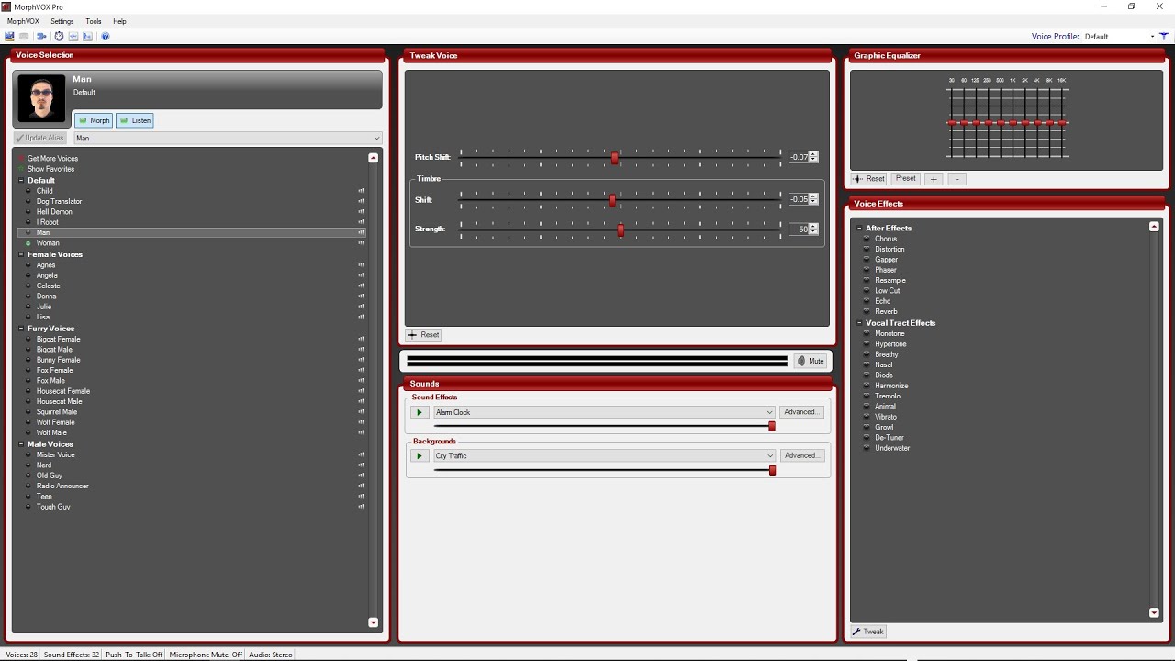Click the status dot beside Fox Male
The image size is (1175, 661).
click(28, 381)
